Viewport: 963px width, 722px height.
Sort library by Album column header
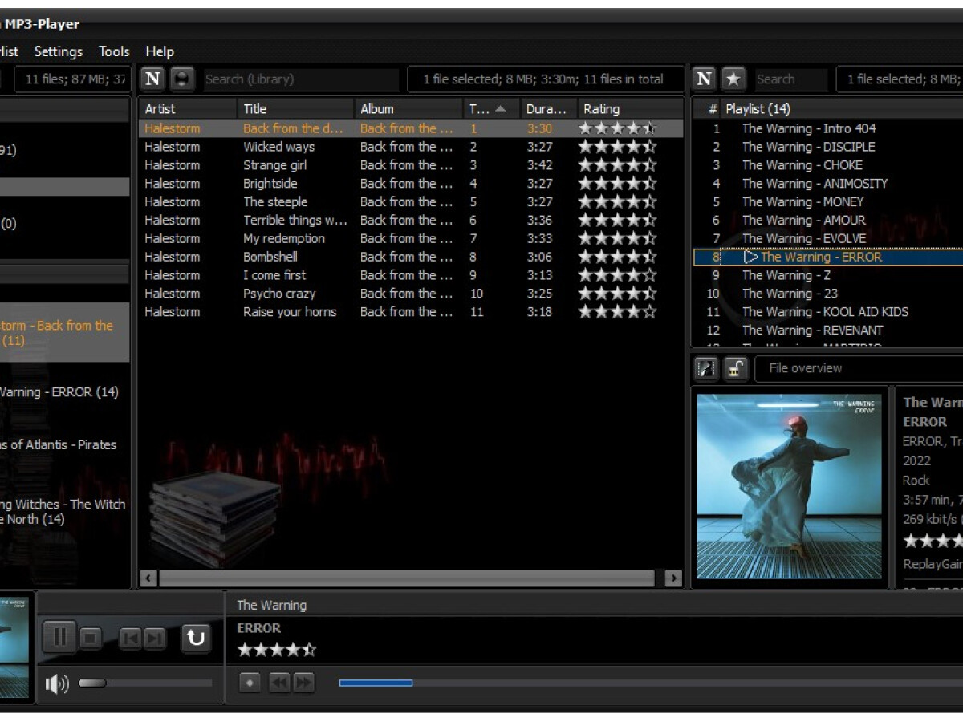click(409, 108)
